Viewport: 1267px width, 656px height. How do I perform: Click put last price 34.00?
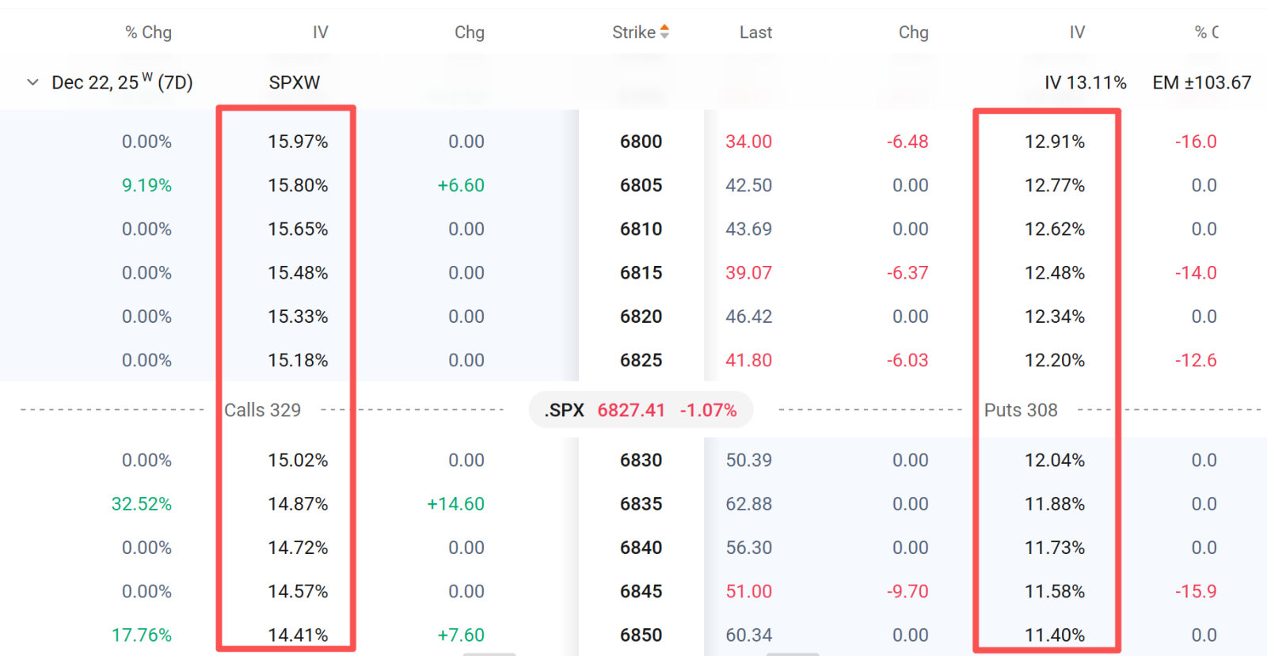click(x=748, y=142)
